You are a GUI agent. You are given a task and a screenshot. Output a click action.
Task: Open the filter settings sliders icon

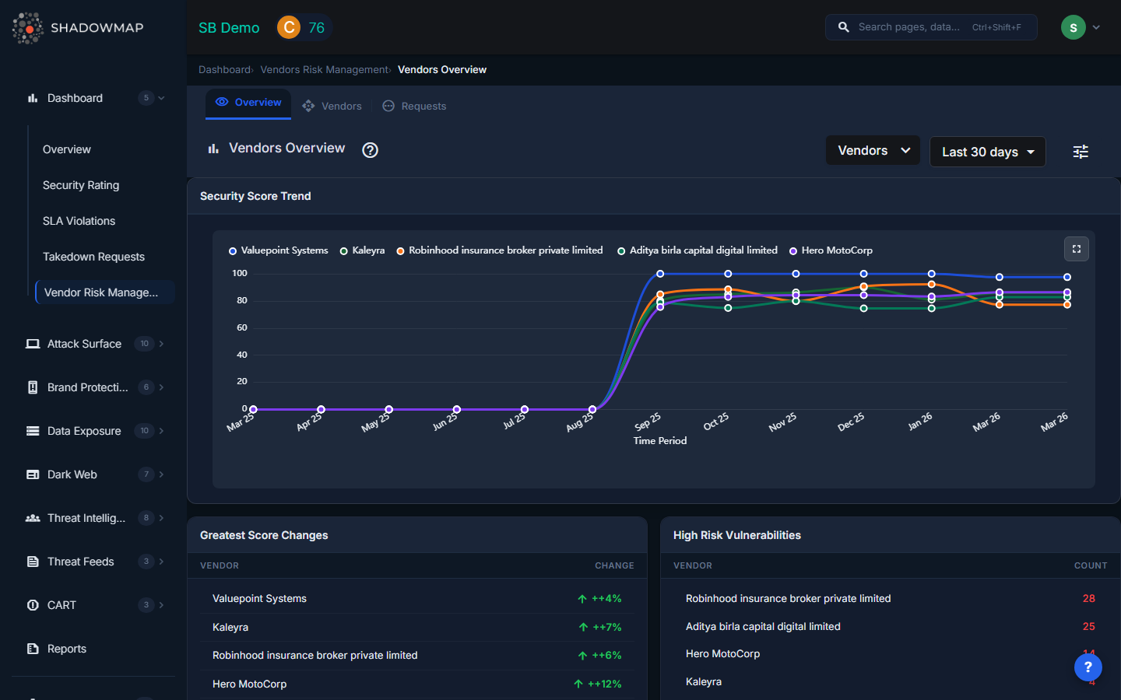[x=1081, y=152]
